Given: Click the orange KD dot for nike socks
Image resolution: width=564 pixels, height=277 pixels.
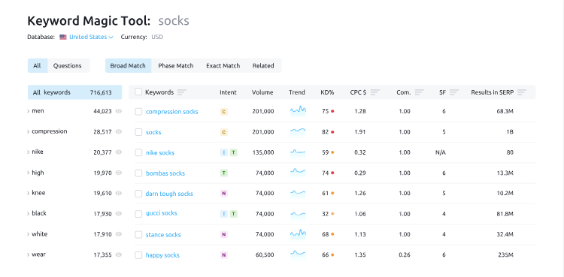Looking at the screenshot, I should 332,152.
